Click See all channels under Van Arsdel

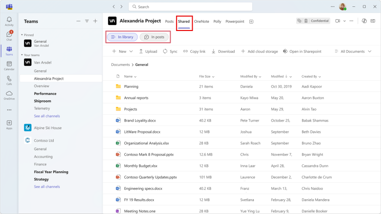(x=47, y=116)
